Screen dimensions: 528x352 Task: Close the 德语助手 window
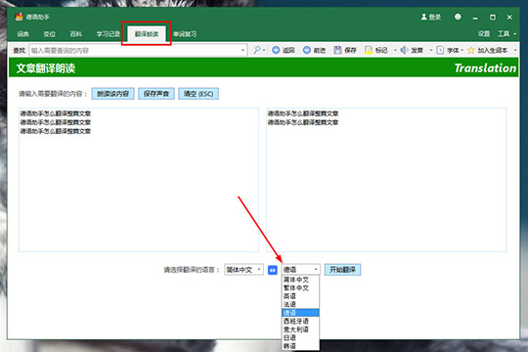pyautogui.click(x=509, y=18)
